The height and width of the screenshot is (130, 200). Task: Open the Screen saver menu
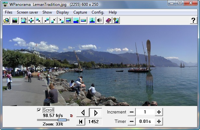click(27, 12)
